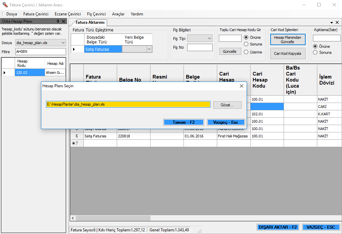The image size is (342, 234).
Task: Choose Önüne under Açıklama(Satır)
Action: [x=315, y=46]
